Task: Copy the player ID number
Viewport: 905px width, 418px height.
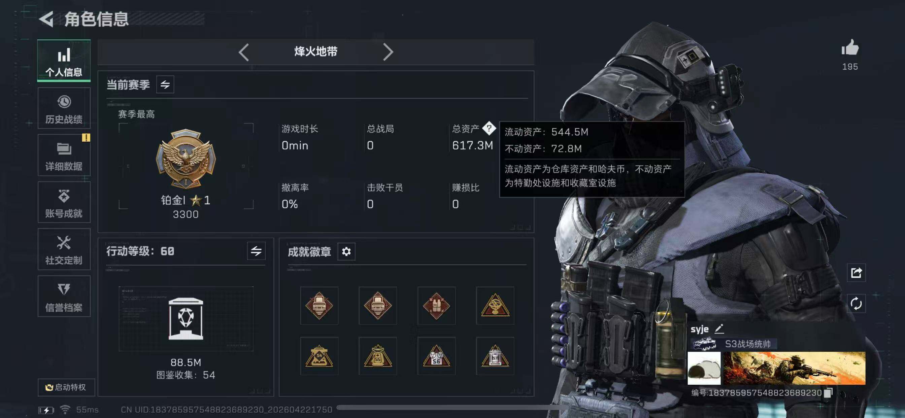Action: [x=828, y=393]
